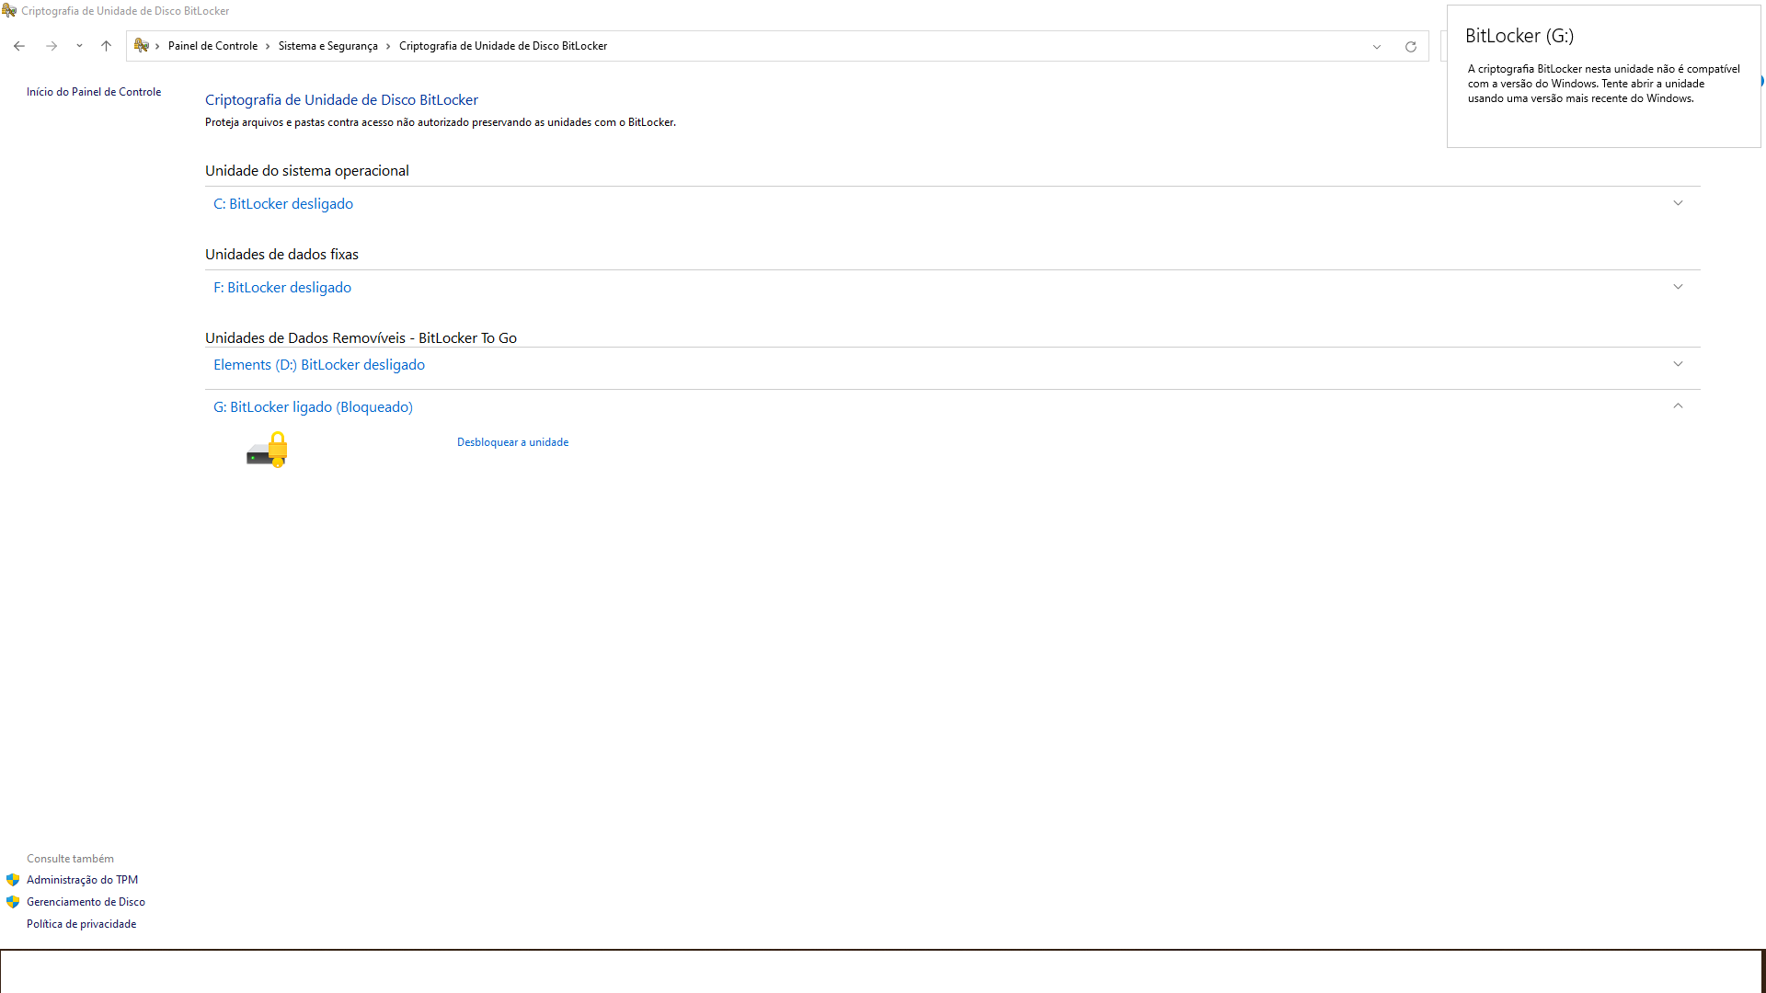This screenshot has width=1766, height=993.
Task: Click the BitLocker (G:) notification title
Action: 1519,36
